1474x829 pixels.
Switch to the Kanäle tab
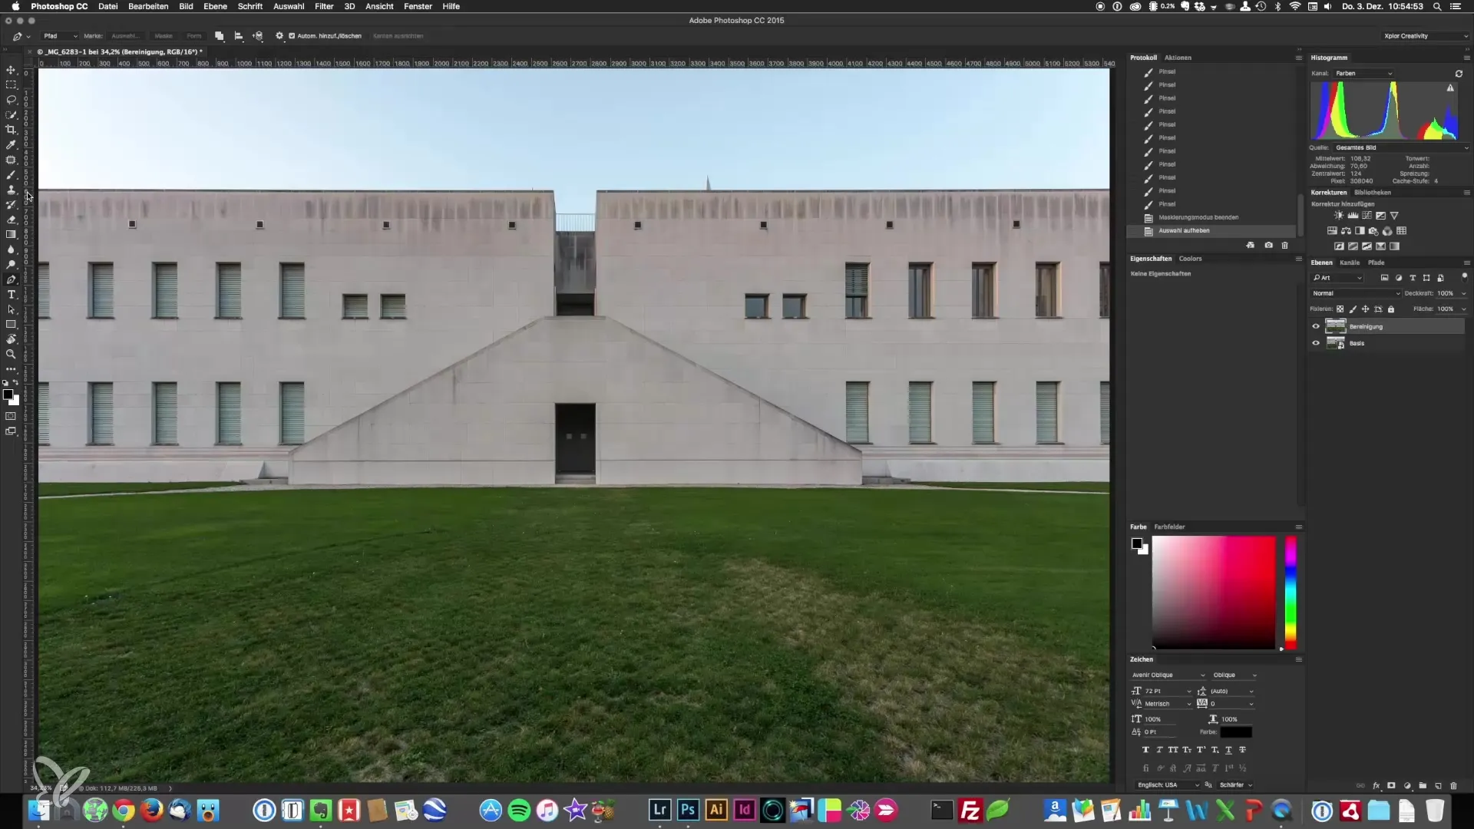point(1350,263)
